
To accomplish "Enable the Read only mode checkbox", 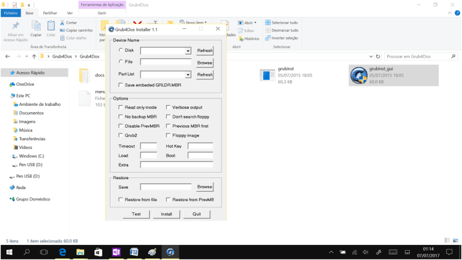I will coord(121,107).
